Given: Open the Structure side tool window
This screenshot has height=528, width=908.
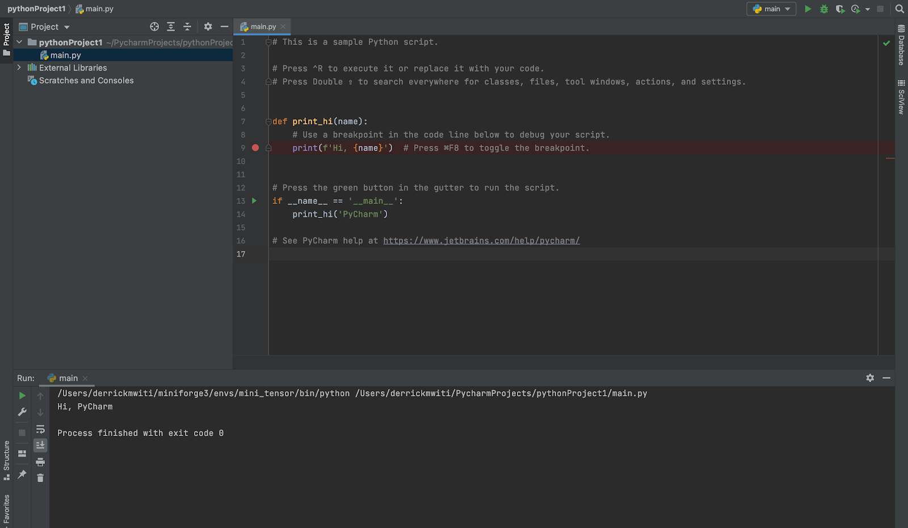Looking at the screenshot, I should tap(6, 460).
